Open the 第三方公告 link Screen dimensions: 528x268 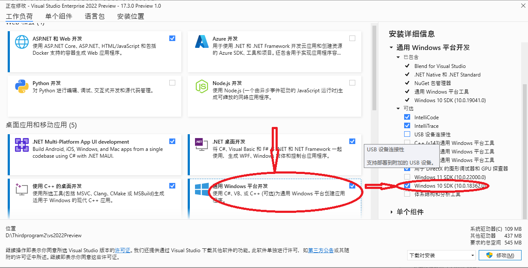[321, 250]
